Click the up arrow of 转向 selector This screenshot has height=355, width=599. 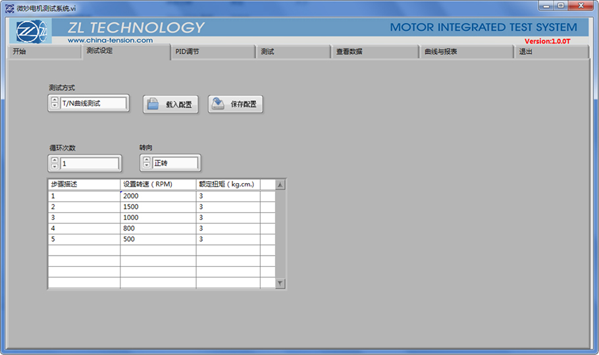tap(147, 160)
